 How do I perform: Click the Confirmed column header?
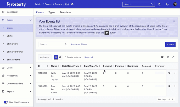click(133, 66)
